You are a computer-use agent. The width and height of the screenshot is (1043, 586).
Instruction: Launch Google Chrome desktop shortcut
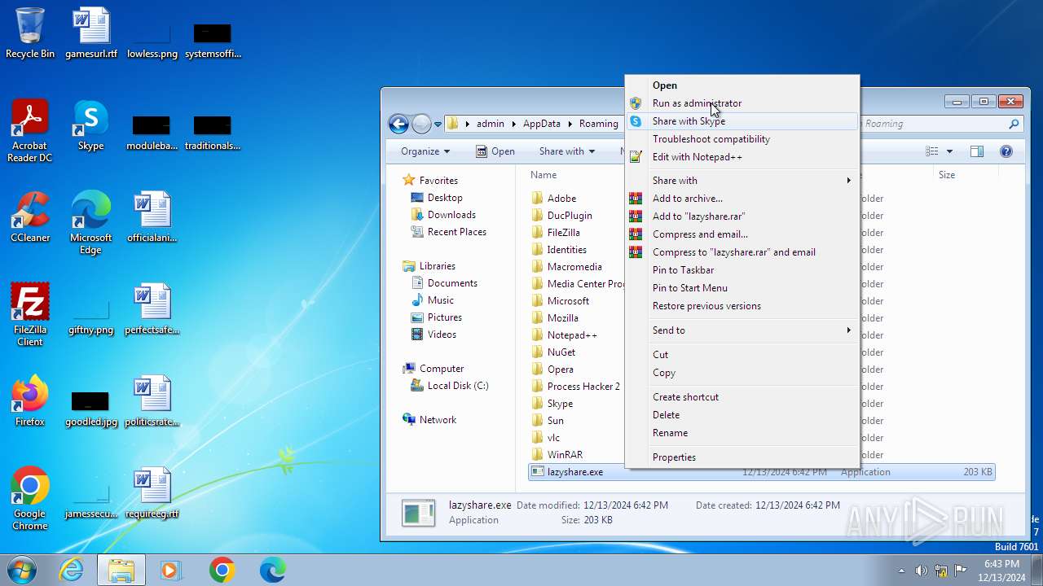coord(30,499)
